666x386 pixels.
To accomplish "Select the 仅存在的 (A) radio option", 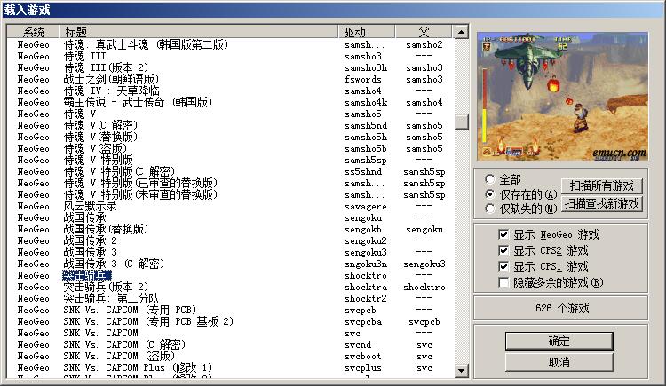I will click(520, 194).
